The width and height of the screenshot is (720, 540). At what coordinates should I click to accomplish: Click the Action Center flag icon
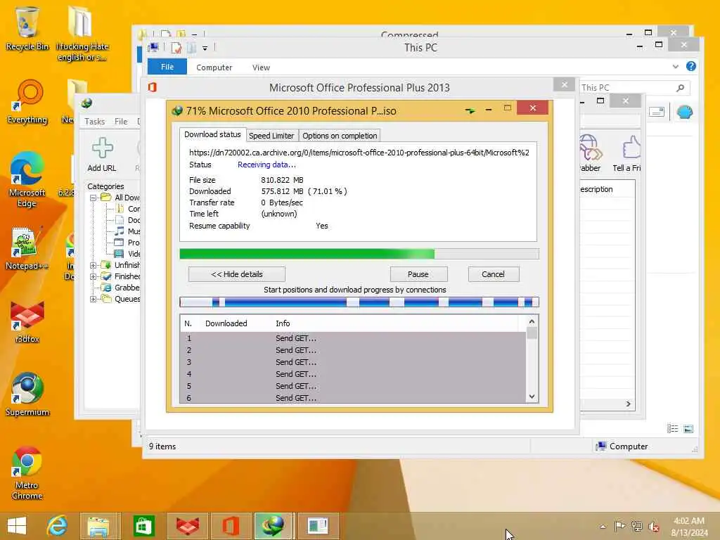619,526
